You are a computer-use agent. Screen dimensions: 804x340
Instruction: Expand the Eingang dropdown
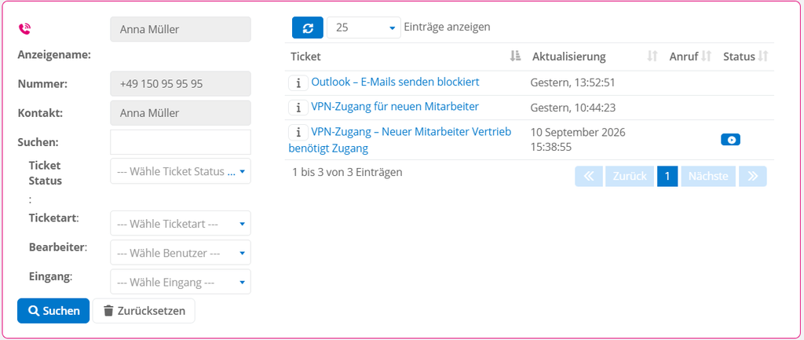click(181, 282)
